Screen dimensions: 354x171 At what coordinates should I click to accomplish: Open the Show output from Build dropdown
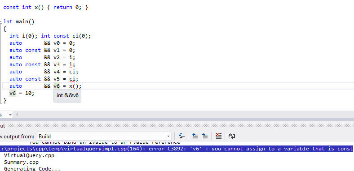coord(104,136)
